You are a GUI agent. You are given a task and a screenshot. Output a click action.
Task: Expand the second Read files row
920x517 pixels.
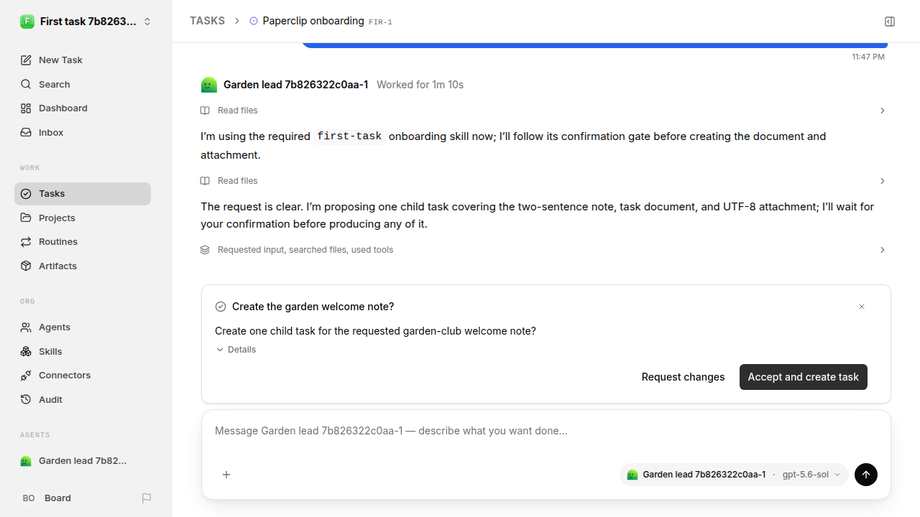(543, 181)
